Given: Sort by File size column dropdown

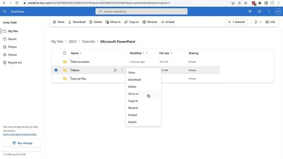Looking at the screenshot, I should (166, 53).
